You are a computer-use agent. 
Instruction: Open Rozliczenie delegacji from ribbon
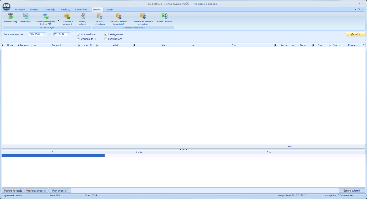(67, 19)
